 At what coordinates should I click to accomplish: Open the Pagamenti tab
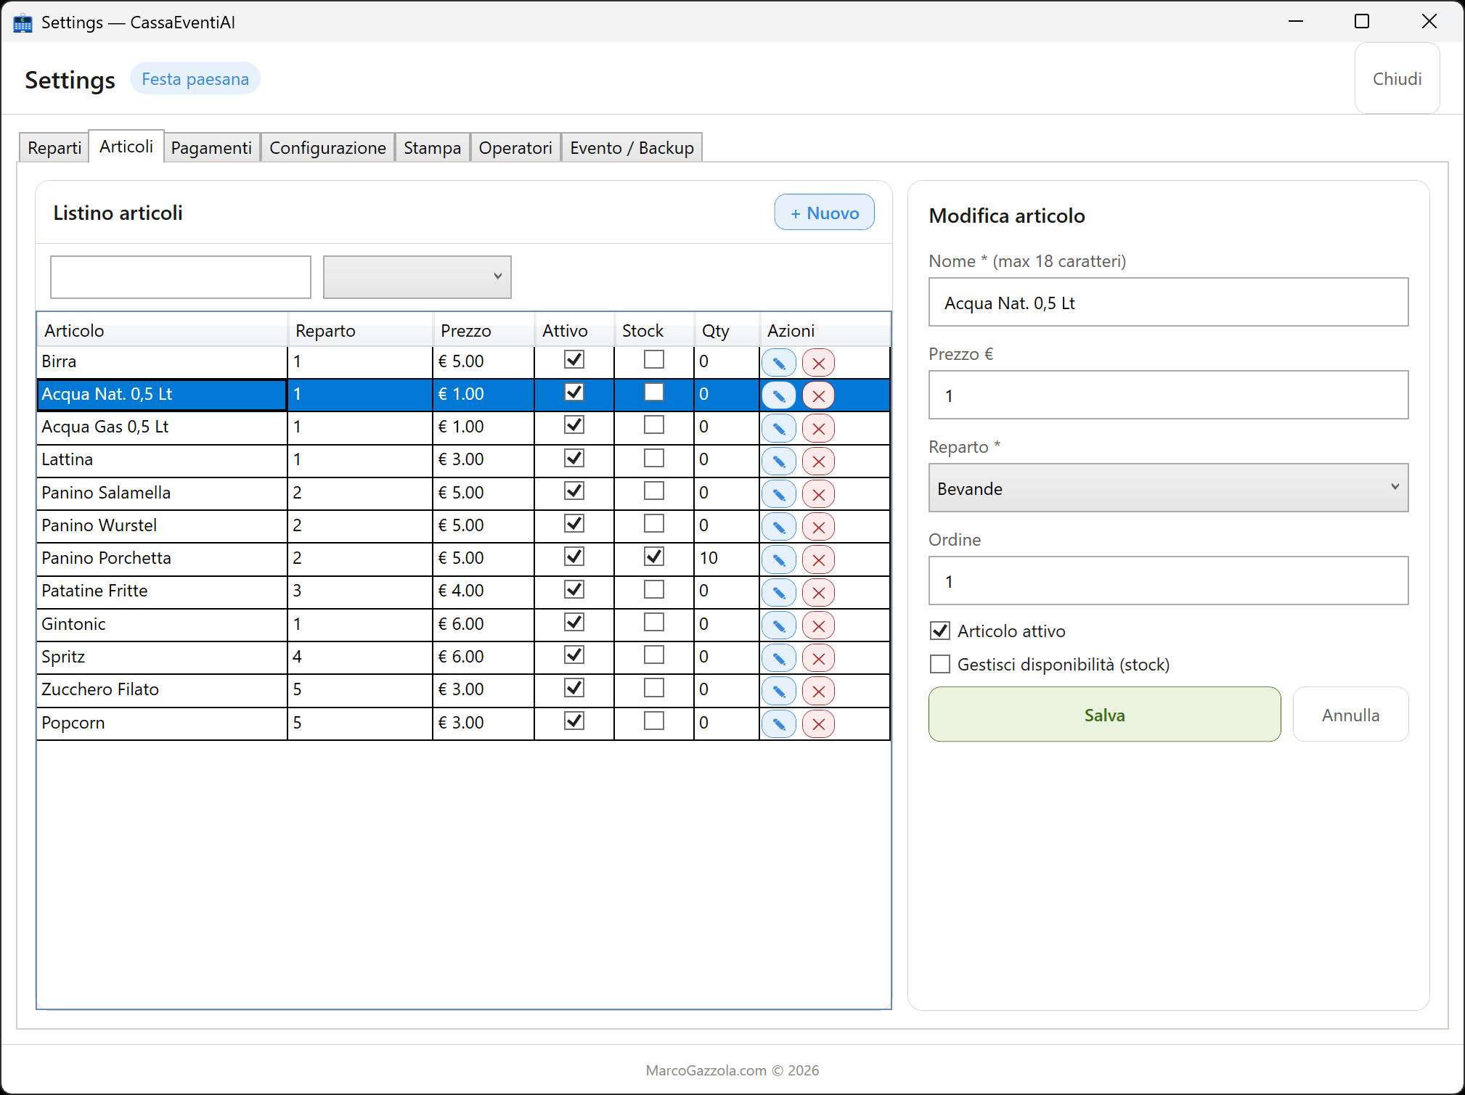coord(211,148)
